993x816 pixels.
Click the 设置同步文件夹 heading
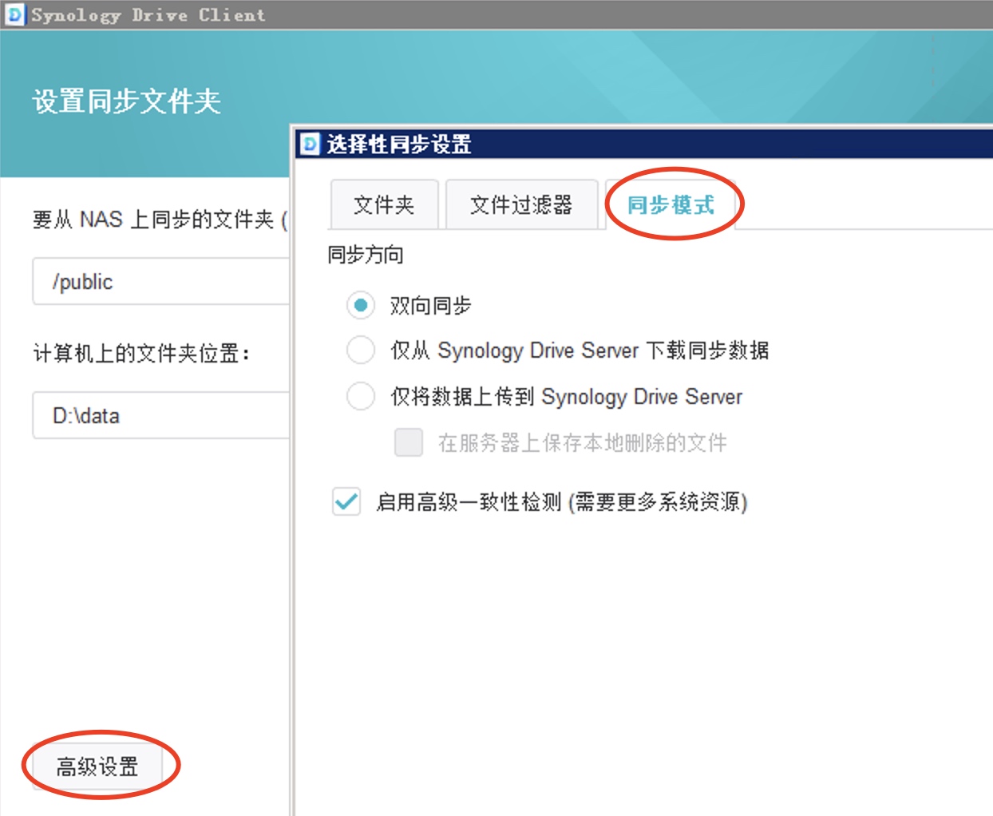point(126,101)
